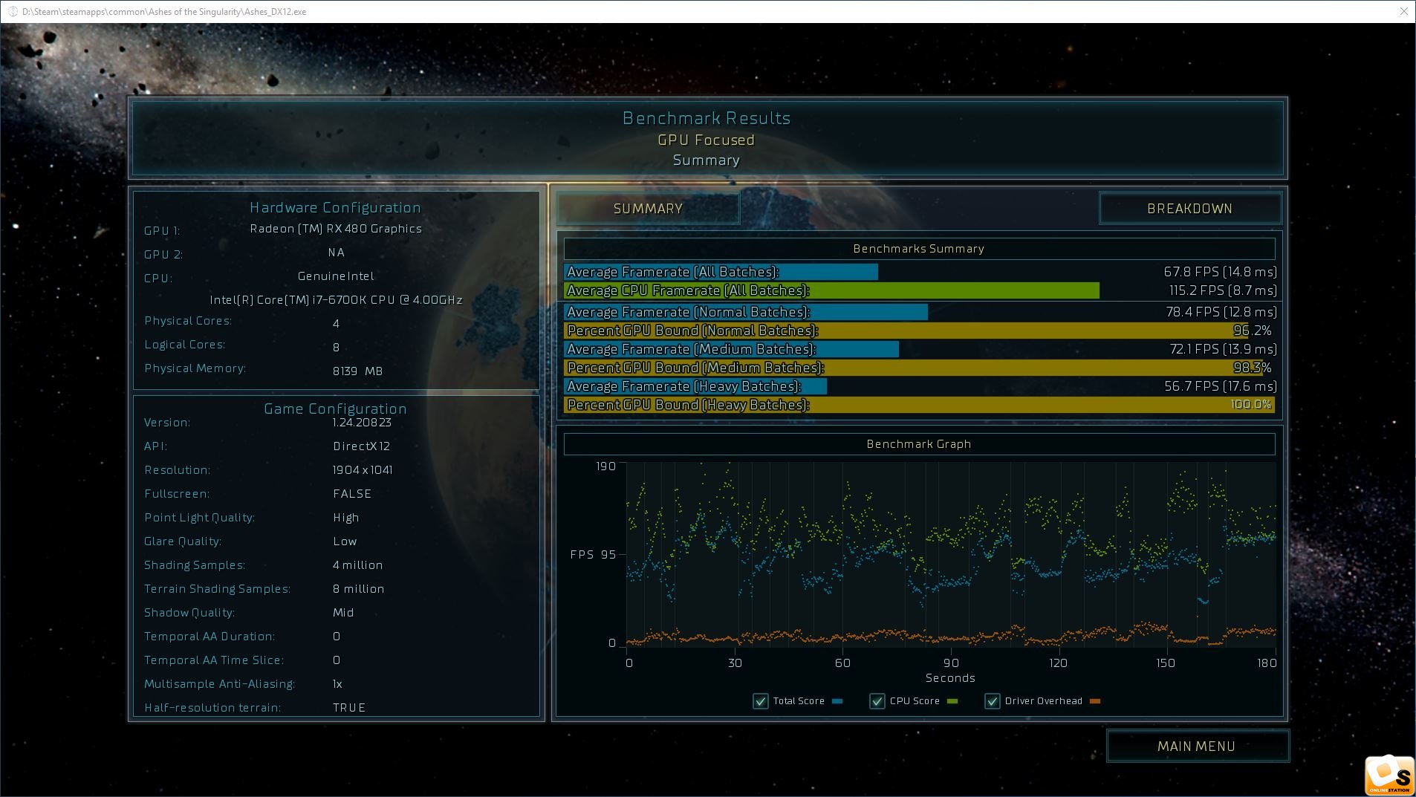This screenshot has height=797, width=1416.
Task: Click the Seconds axis label on graph
Action: [950, 678]
